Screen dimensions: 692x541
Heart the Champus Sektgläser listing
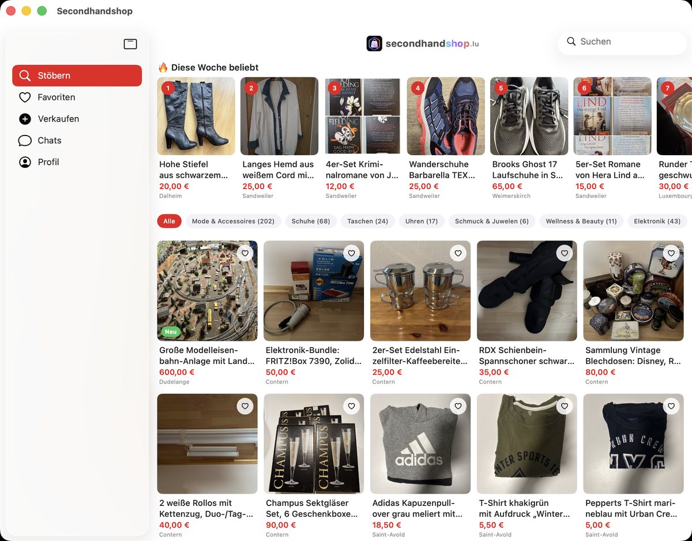click(351, 407)
